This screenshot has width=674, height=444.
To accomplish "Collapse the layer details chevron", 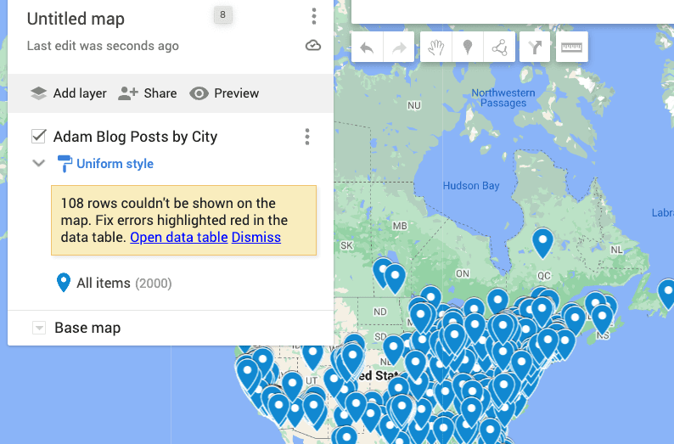I will pos(38,164).
